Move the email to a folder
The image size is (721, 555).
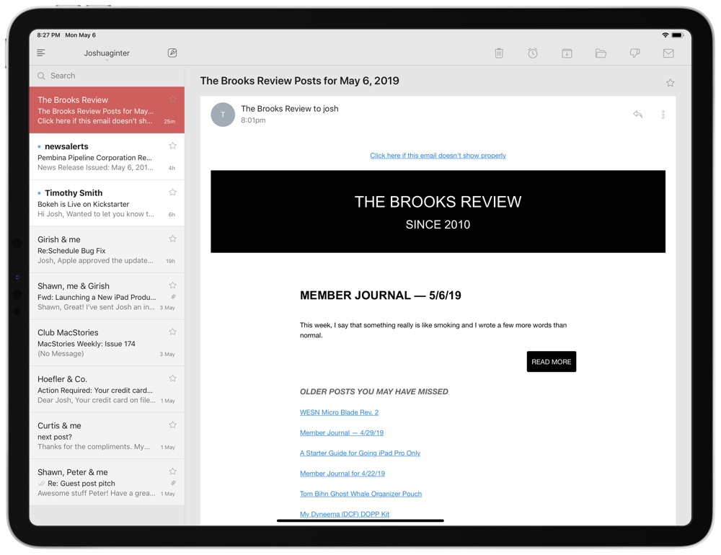[601, 53]
